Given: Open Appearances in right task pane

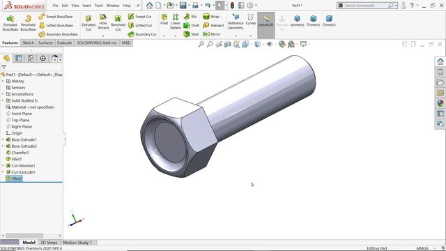Looking at the screenshot, I should [x=440, y=103].
